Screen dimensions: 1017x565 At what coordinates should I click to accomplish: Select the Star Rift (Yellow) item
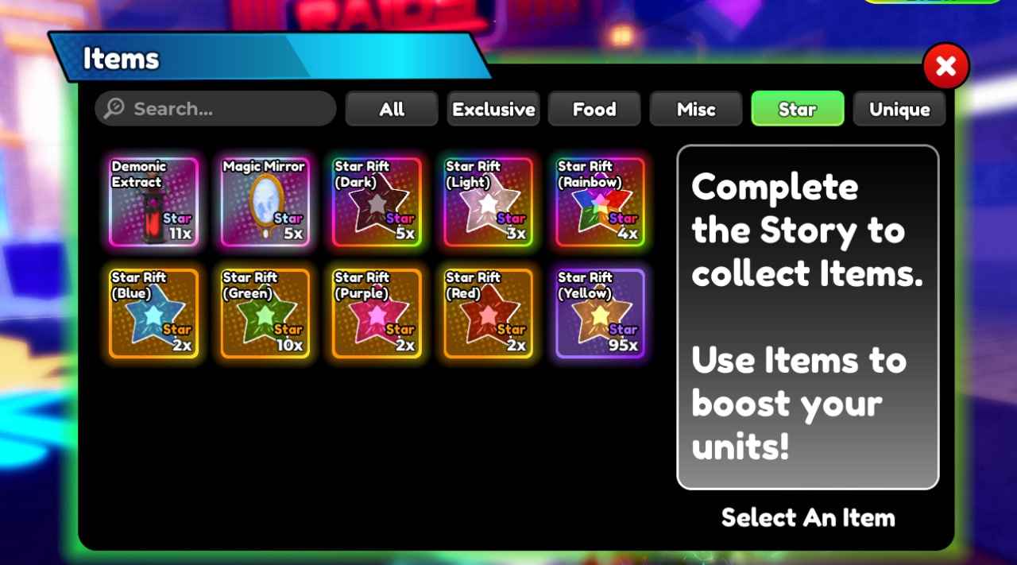(x=600, y=313)
